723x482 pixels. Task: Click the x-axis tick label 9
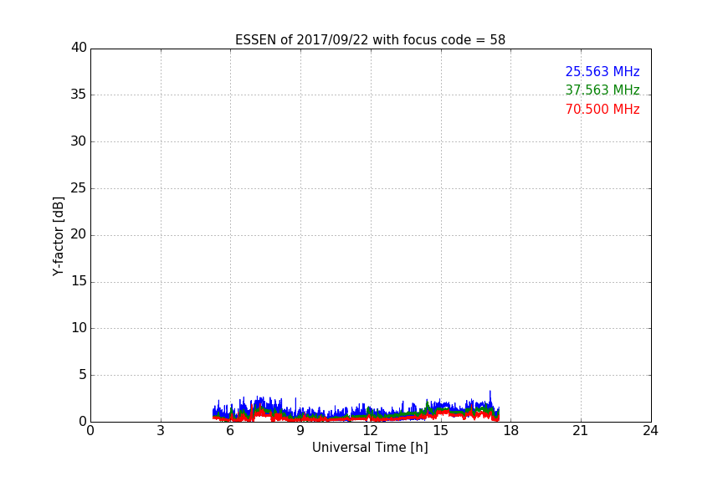coord(300,431)
